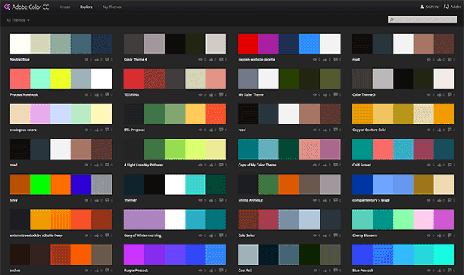This screenshot has height=275, width=464.
Task: Like the Copy of Winter morning theme
Action: click(x=211, y=235)
